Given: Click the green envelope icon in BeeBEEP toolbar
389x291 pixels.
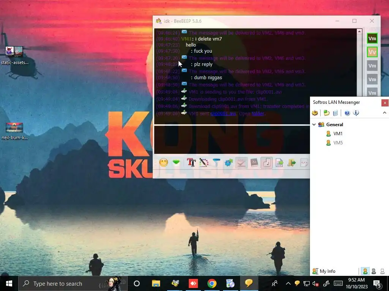Looking at the screenshot, I should [176, 163].
